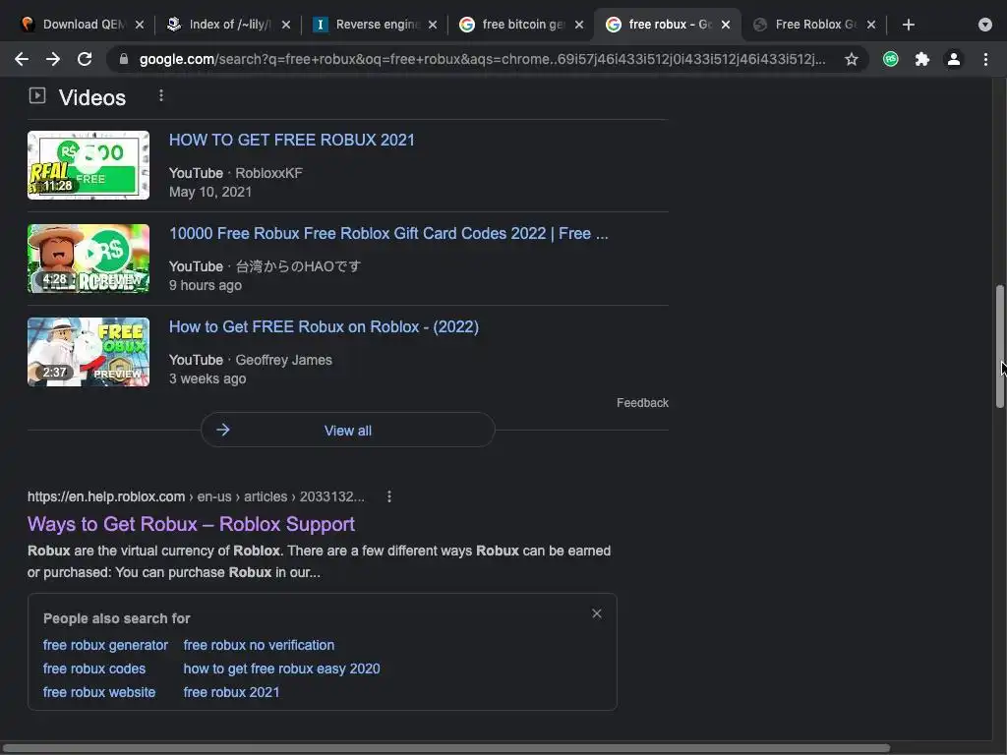This screenshot has width=1007, height=755.
Task: Open options for Roblox Support result
Action: click(x=389, y=496)
